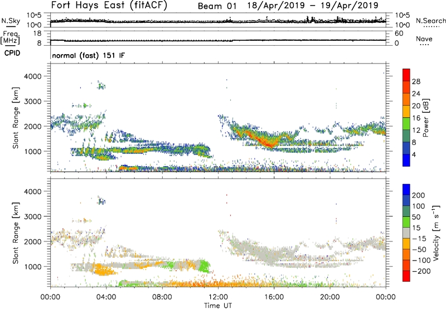Pick the light green segment of power colorbar
Image resolution: width=446 pixels, height=309 pixels.
pyautogui.click(x=406, y=123)
